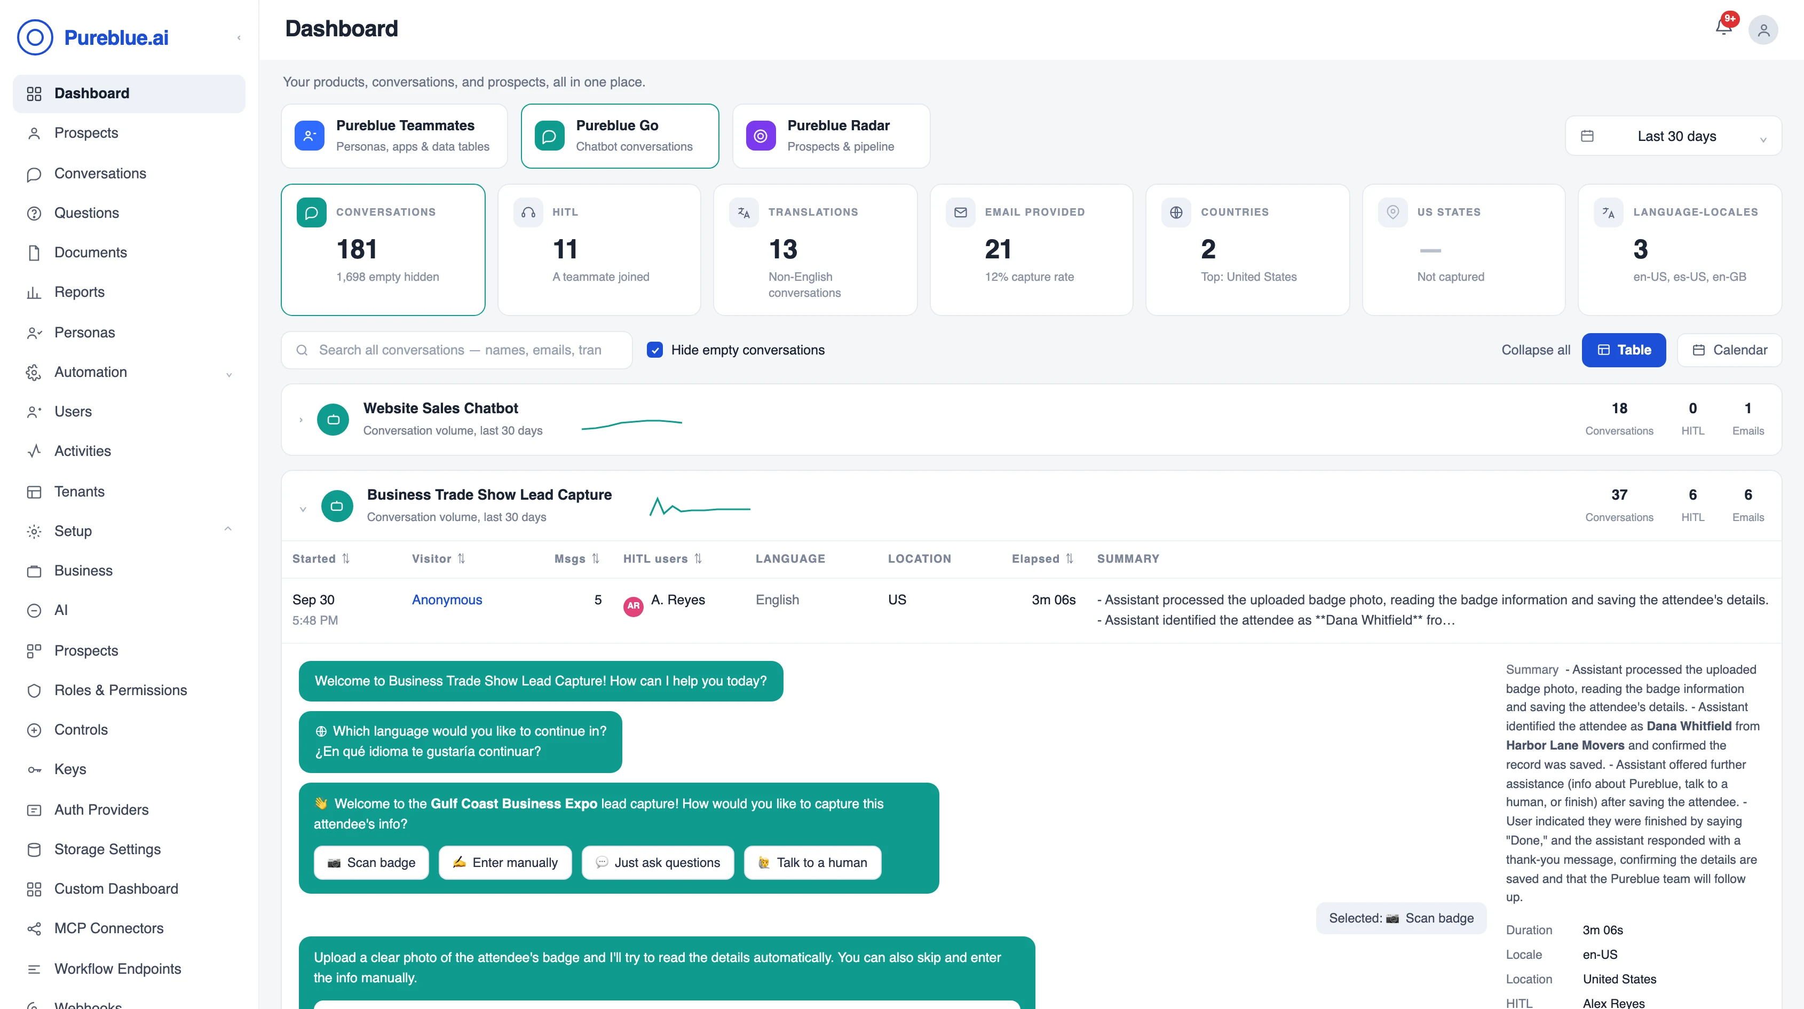The width and height of the screenshot is (1804, 1009).
Task: Open the notifications bell
Action: click(1723, 27)
